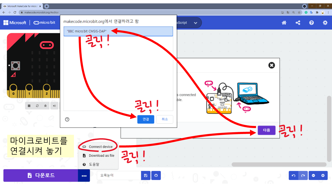Expand the JavaScript language dropdown arrow
Image resolution: width=332 pixels, height=187 pixels.
(196, 23)
